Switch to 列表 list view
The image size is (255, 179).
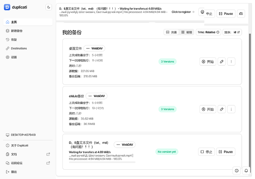click(171, 32)
